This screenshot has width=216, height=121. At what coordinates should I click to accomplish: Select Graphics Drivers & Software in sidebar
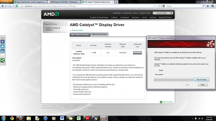coord(53,29)
